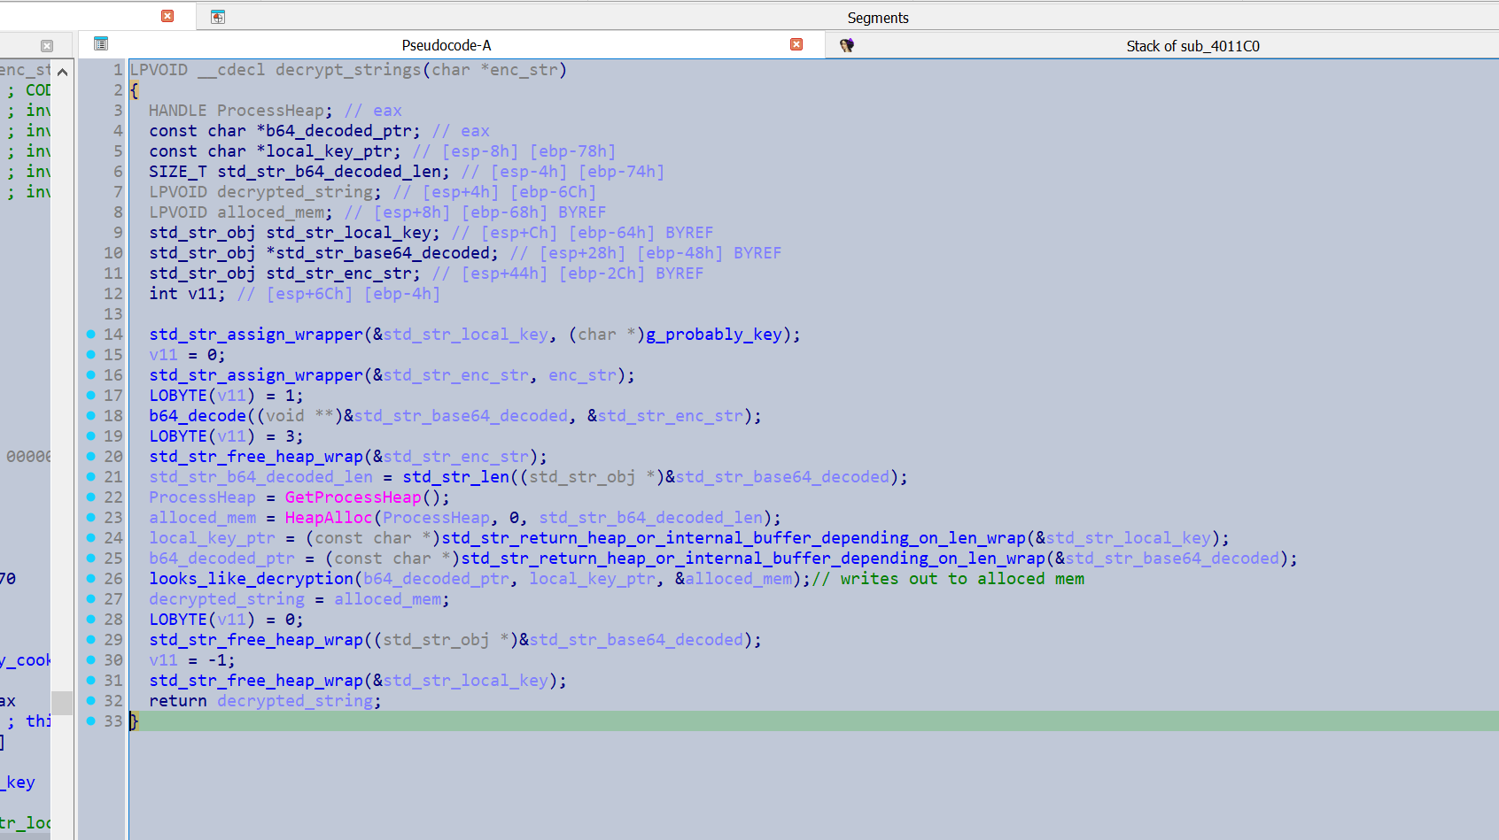
Task: Click the Segments tab icon
Action: coord(218,17)
